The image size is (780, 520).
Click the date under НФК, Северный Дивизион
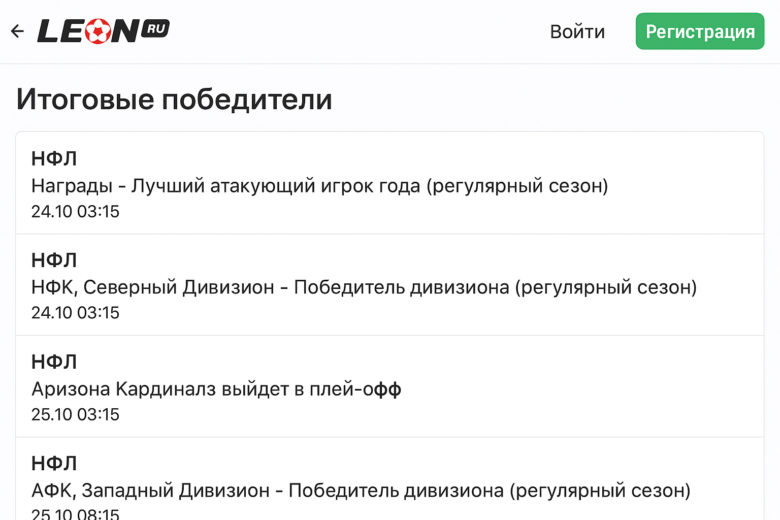(x=75, y=313)
